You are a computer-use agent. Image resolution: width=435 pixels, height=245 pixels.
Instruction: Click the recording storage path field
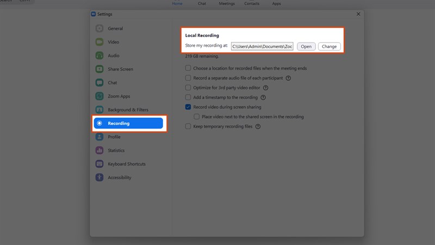(x=262, y=46)
